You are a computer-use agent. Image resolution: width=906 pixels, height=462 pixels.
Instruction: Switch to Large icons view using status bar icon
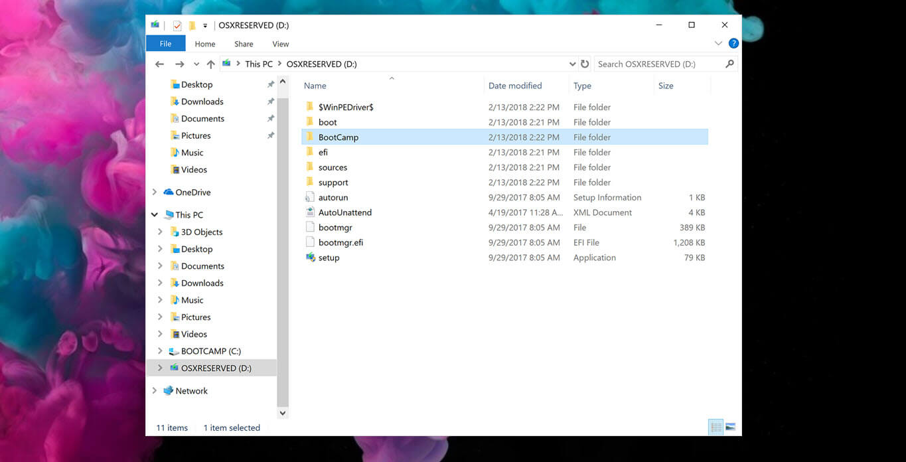tap(730, 427)
